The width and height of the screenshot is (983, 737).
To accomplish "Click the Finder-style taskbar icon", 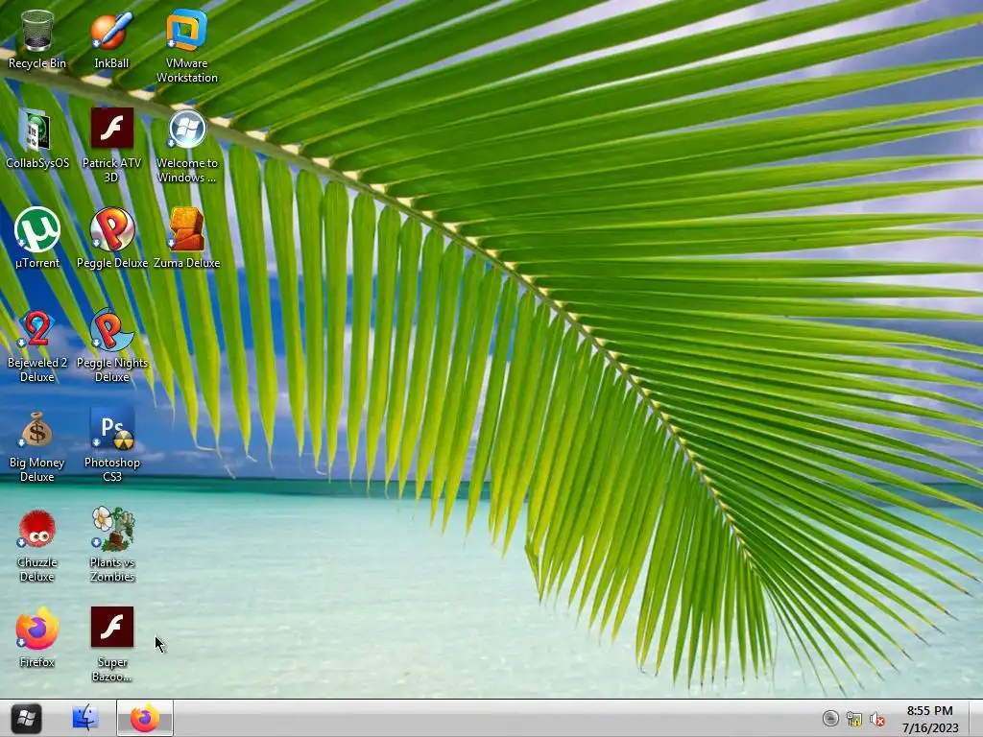I will (x=84, y=718).
